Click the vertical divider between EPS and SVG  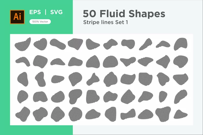[x=45, y=12]
